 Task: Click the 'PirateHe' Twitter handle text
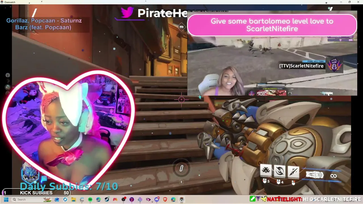point(162,13)
